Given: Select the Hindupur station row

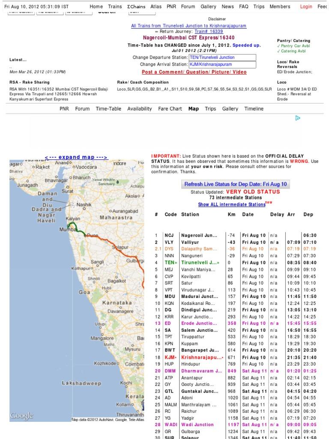Looking at the screenshot, I should coord(236,364).
